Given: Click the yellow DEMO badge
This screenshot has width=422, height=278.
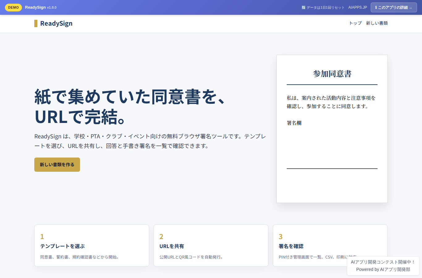Looking at the screenshot, I should pos(13,7).
